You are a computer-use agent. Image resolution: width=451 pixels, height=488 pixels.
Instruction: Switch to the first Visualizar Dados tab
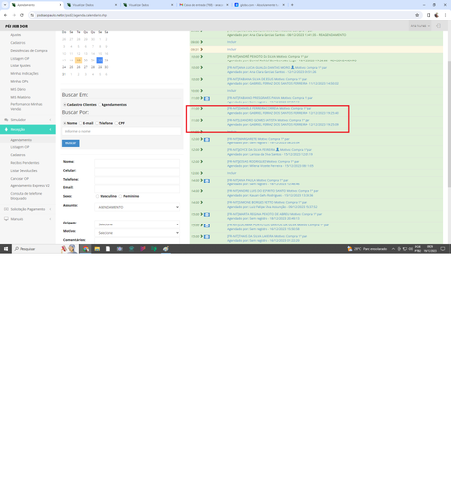93,5
